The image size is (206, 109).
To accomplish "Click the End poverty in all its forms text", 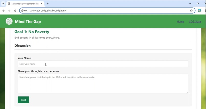I will coord(37,38).
